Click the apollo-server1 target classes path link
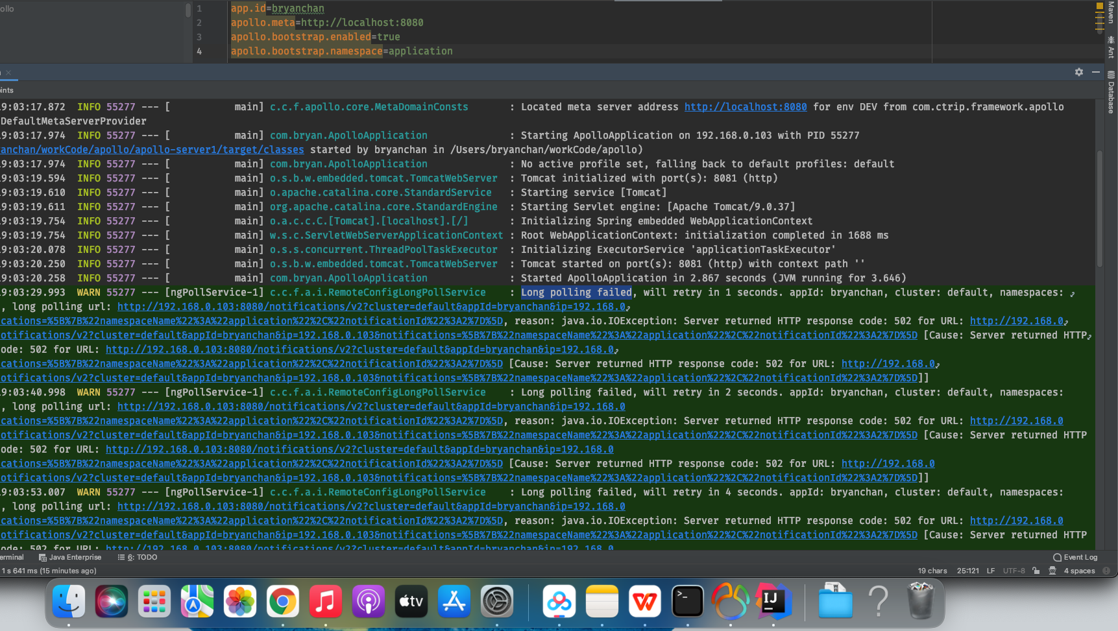 [x=152, y=149]
